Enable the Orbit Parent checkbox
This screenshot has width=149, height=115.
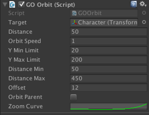coord(73,97)
